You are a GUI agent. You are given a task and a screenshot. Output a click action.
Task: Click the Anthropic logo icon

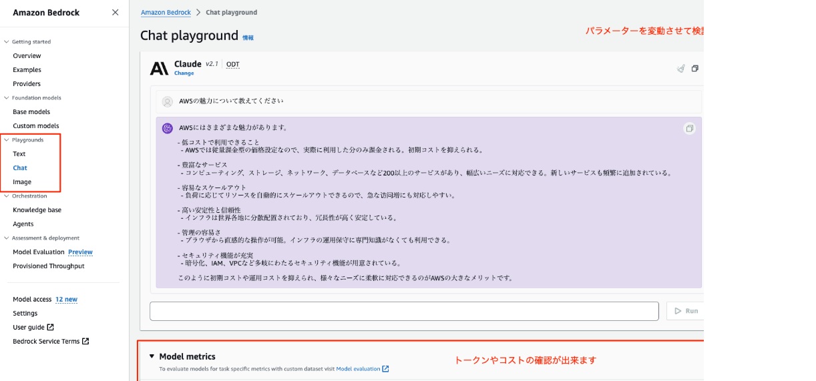tap(159, 68)
